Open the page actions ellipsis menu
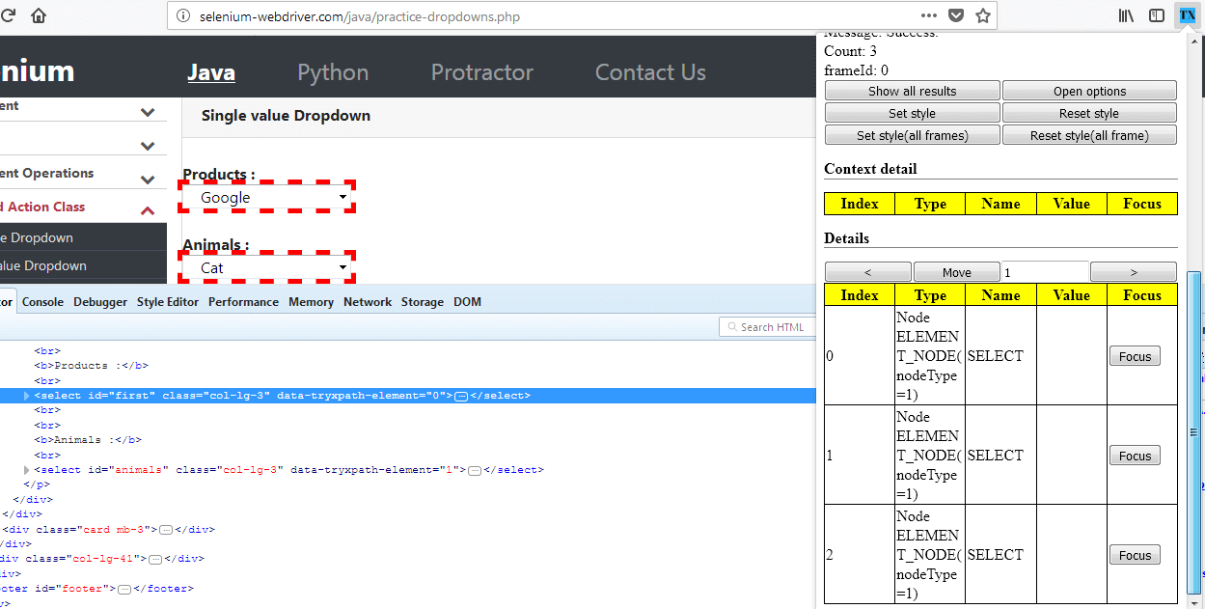This screenshot has height=609, width=1205. pos(928,15)
